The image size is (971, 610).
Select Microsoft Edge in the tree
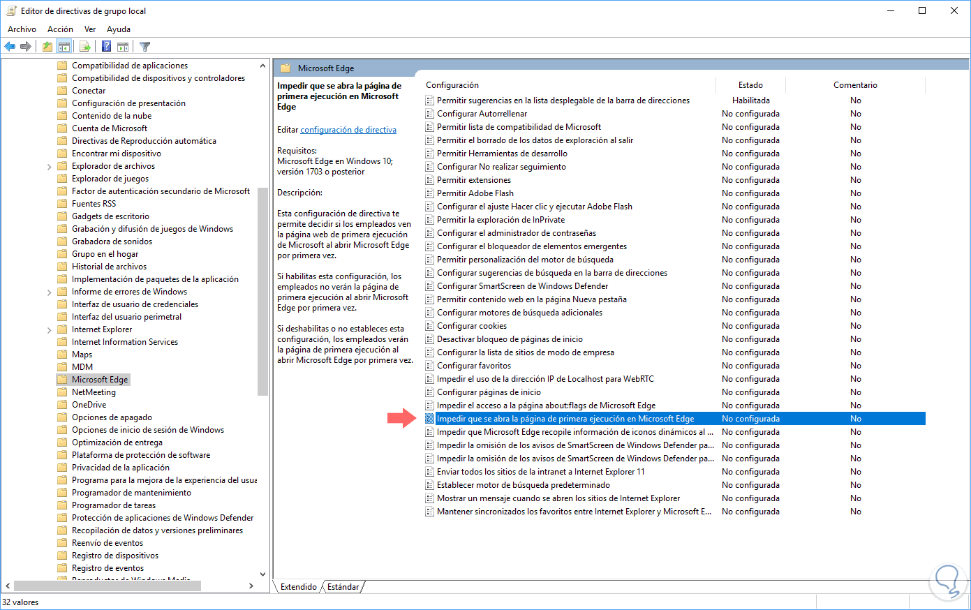click(100, 380)
